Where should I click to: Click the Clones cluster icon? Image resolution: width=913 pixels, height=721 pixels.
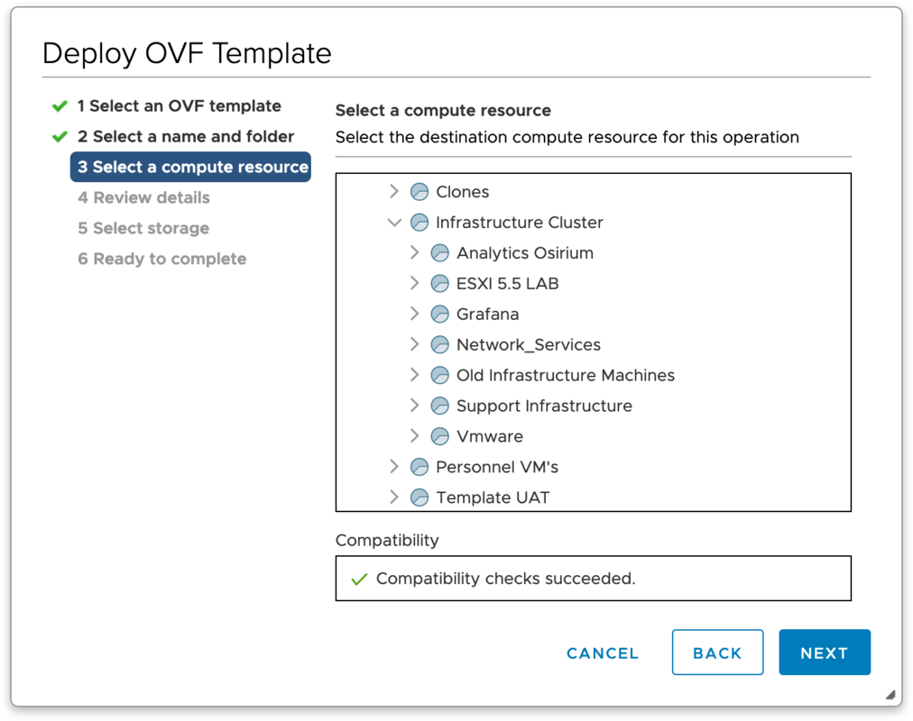pyautogui.click(x=419, y=191)
